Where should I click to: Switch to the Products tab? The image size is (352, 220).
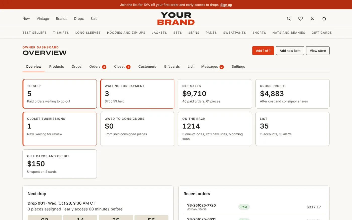57,67
